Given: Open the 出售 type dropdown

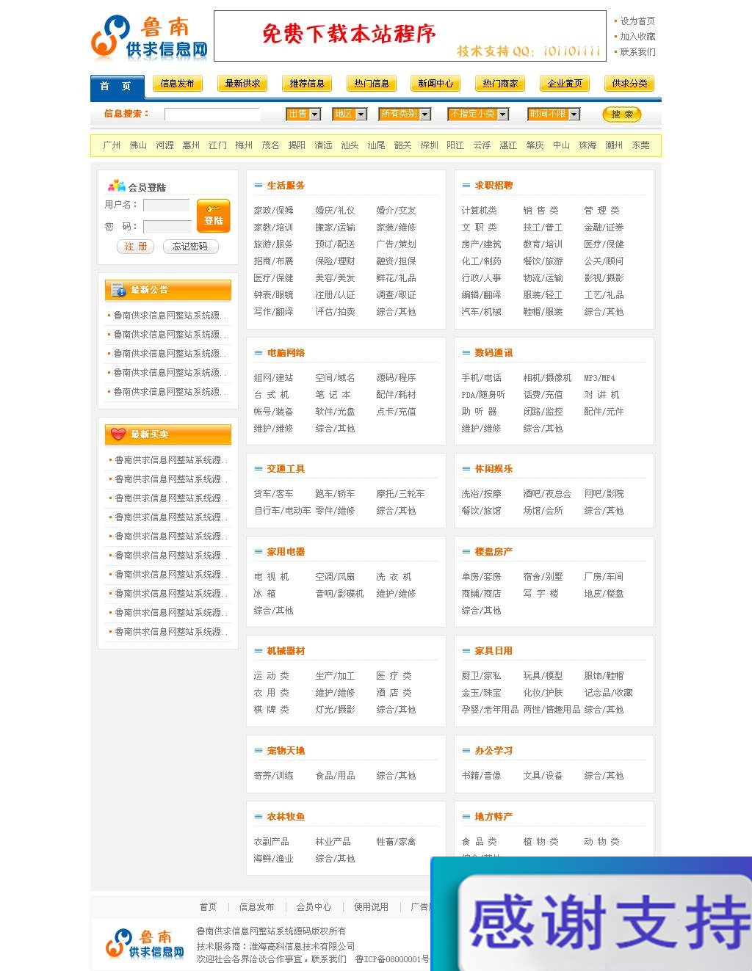Looking at the screenshot, I should click(303, 114).
